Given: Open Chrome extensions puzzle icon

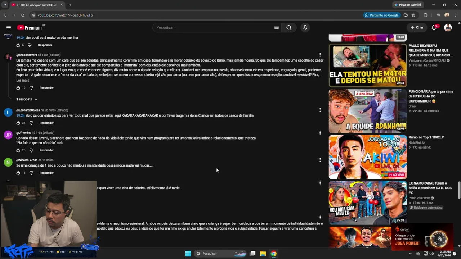Looking at the screenshot, I should tap(425, 15).
